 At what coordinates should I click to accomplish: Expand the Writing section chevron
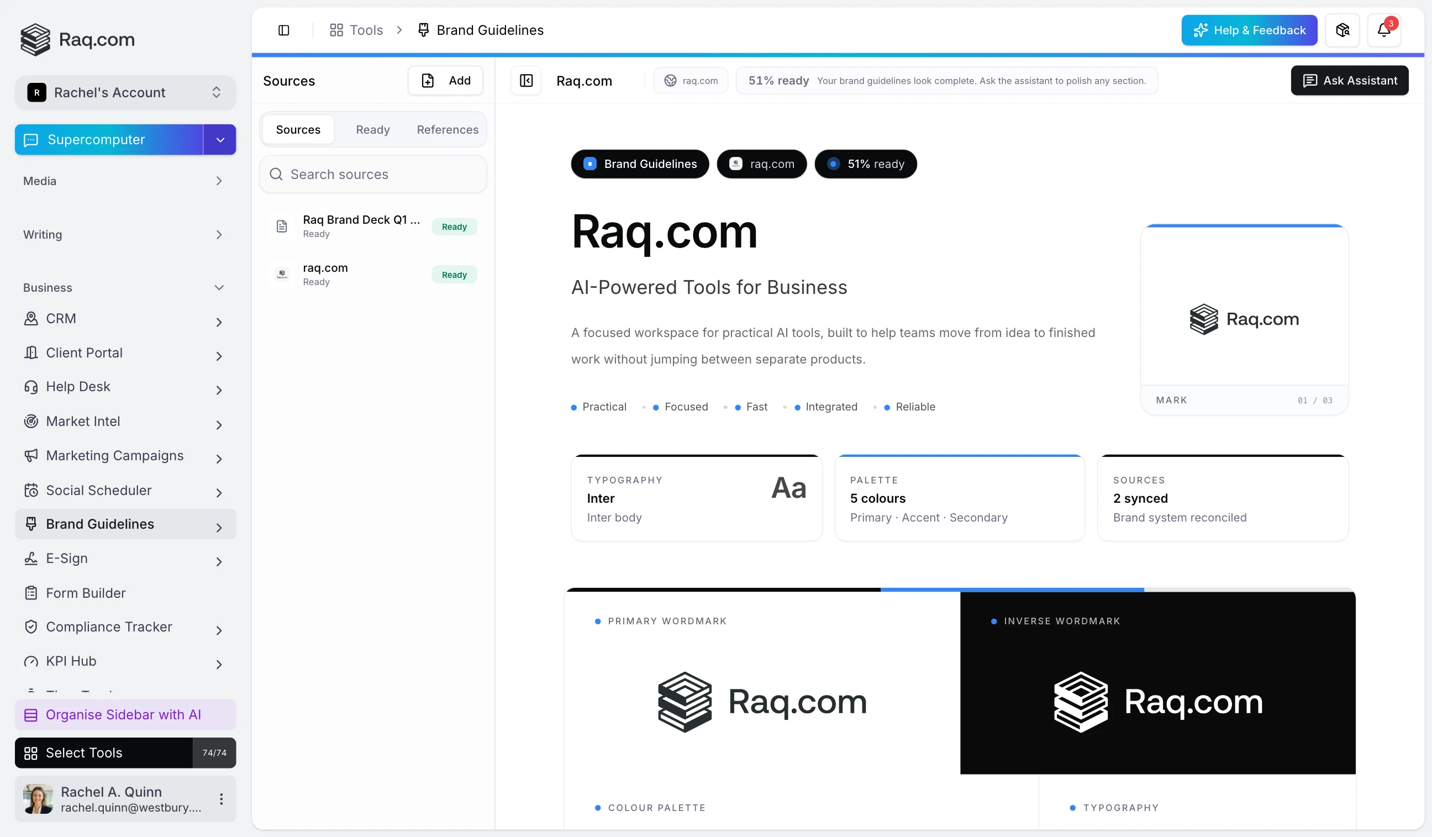point(219,235)
